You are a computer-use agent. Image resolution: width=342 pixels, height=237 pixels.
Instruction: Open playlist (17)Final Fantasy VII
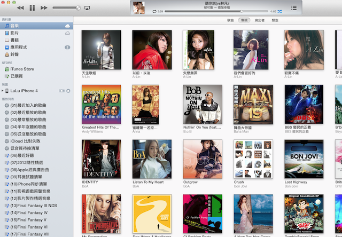[36, 234]
